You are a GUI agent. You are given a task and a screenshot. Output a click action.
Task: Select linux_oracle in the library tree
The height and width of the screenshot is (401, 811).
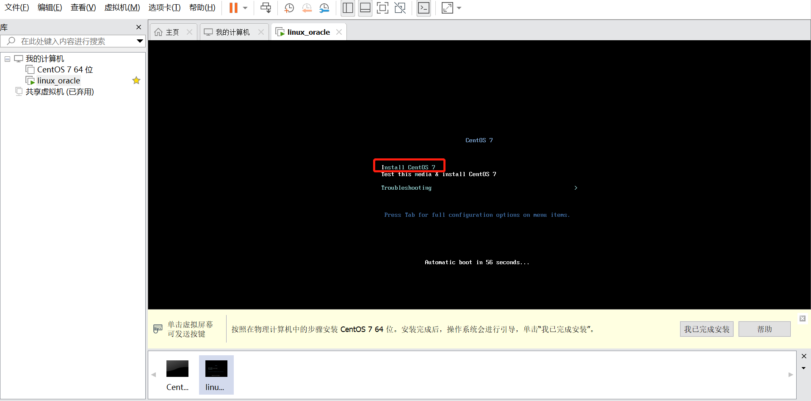click(x=58, y=80)
